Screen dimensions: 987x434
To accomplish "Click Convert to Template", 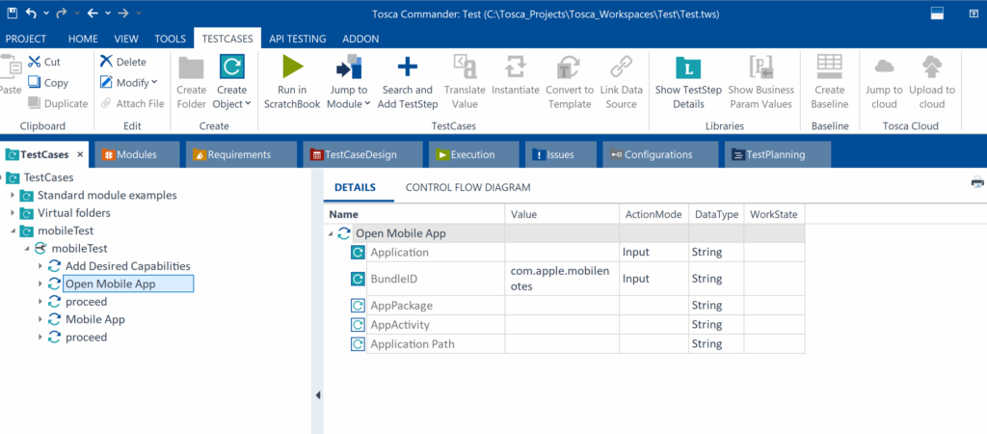I will [x=569, y=82].
